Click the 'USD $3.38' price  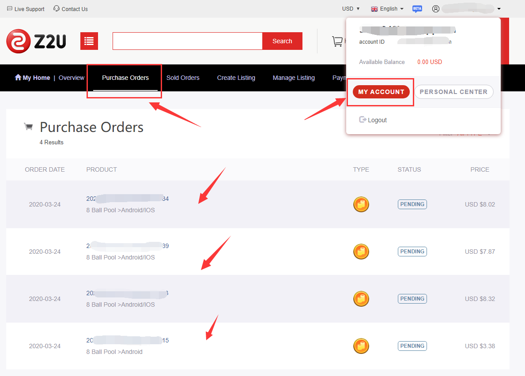480,346
